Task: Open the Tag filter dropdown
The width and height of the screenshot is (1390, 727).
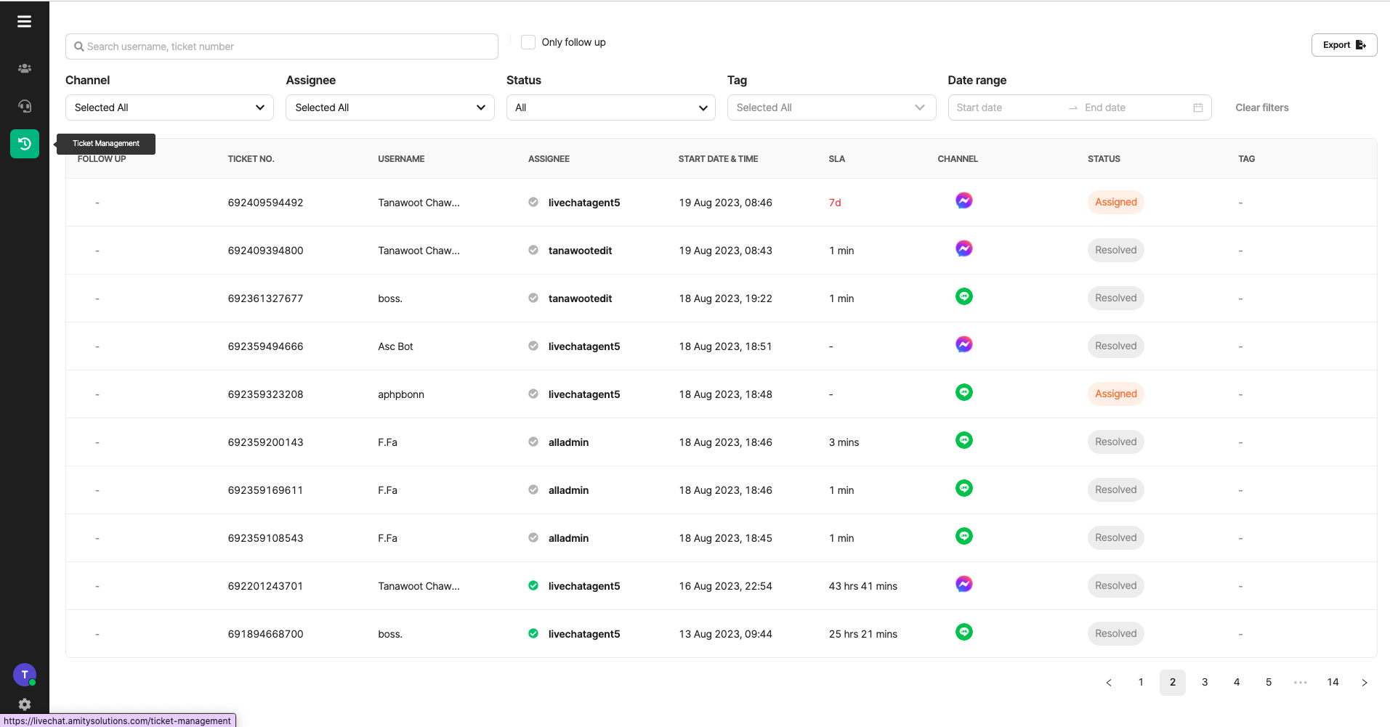Action: 831,107
